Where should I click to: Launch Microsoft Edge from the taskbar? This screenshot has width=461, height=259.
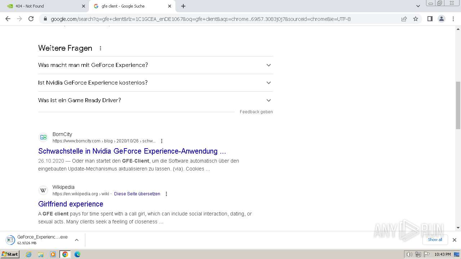click(77, 254)
